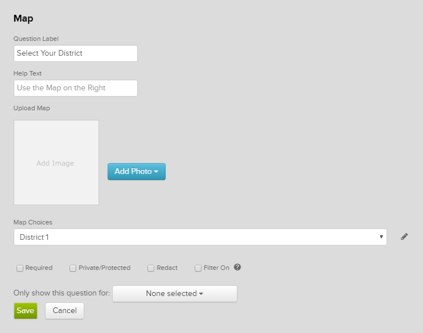Toggle the Redact checkbox
Viewport: 423px width, 333px height.
point(151,268)
